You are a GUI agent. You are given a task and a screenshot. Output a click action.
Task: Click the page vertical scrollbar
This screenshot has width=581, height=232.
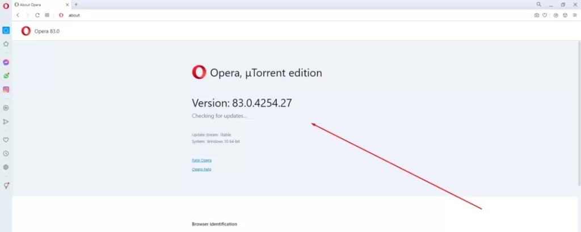(x=579, y=113)
